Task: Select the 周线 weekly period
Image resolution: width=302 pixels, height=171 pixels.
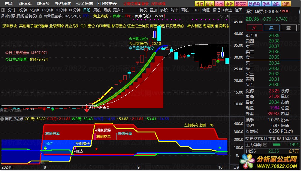Action: tap(97, 10)
